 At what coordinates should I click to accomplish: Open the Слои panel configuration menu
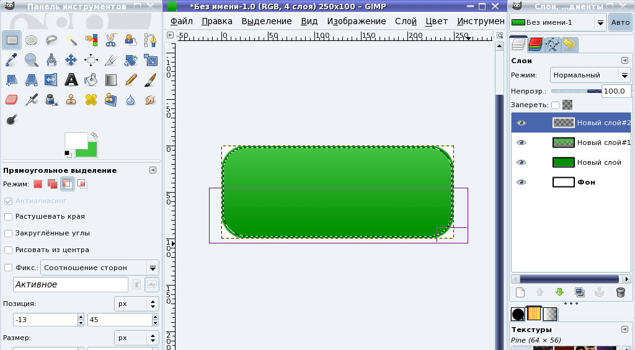pos(624,61)
